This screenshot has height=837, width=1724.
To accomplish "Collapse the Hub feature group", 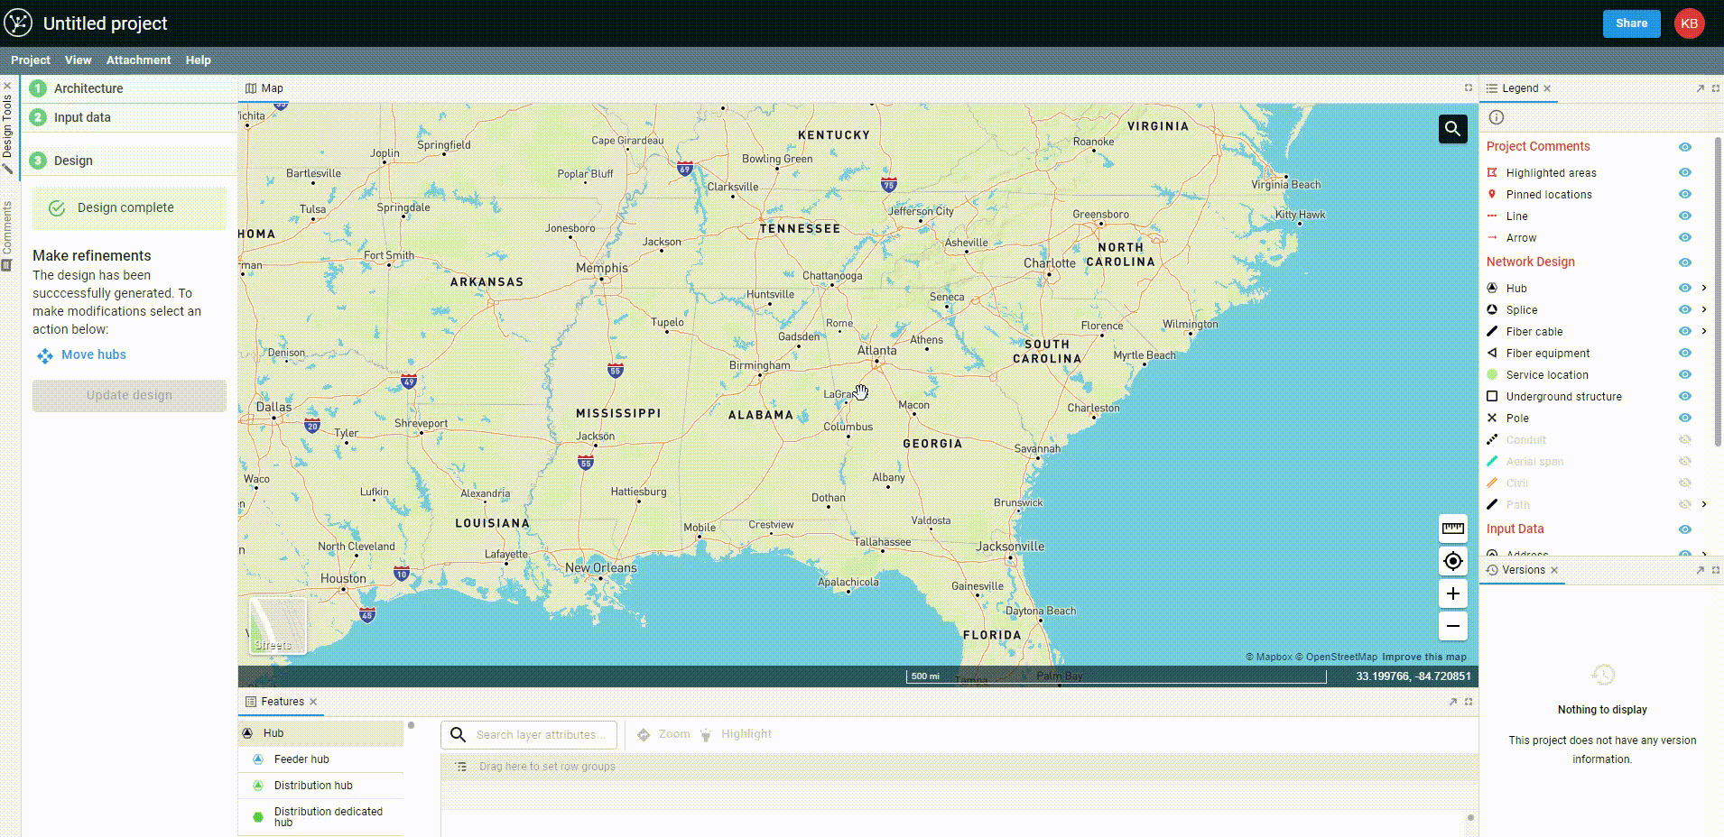I will tap(321, 733).
